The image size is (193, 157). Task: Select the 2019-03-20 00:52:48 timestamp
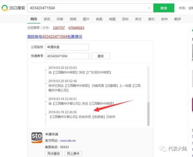[x=63, y=81]
